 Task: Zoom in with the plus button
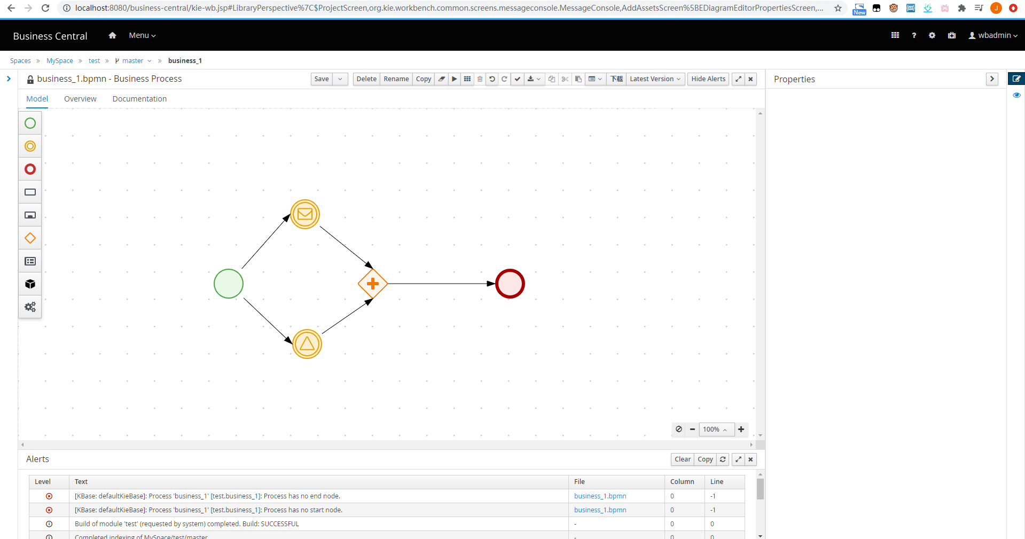(x=741, y=429)
